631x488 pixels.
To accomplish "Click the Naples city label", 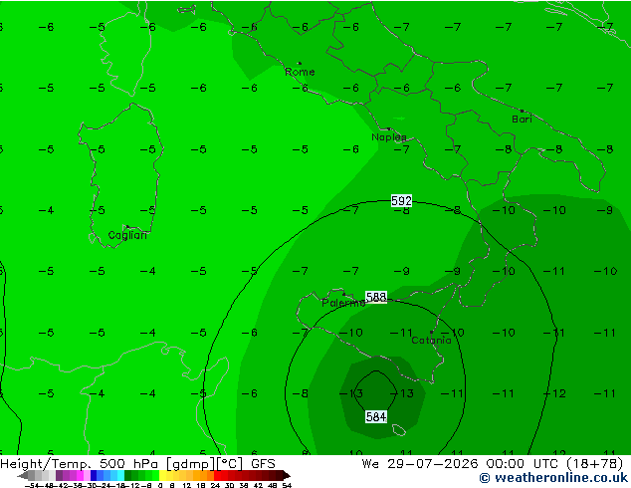I will click(389, 137).
